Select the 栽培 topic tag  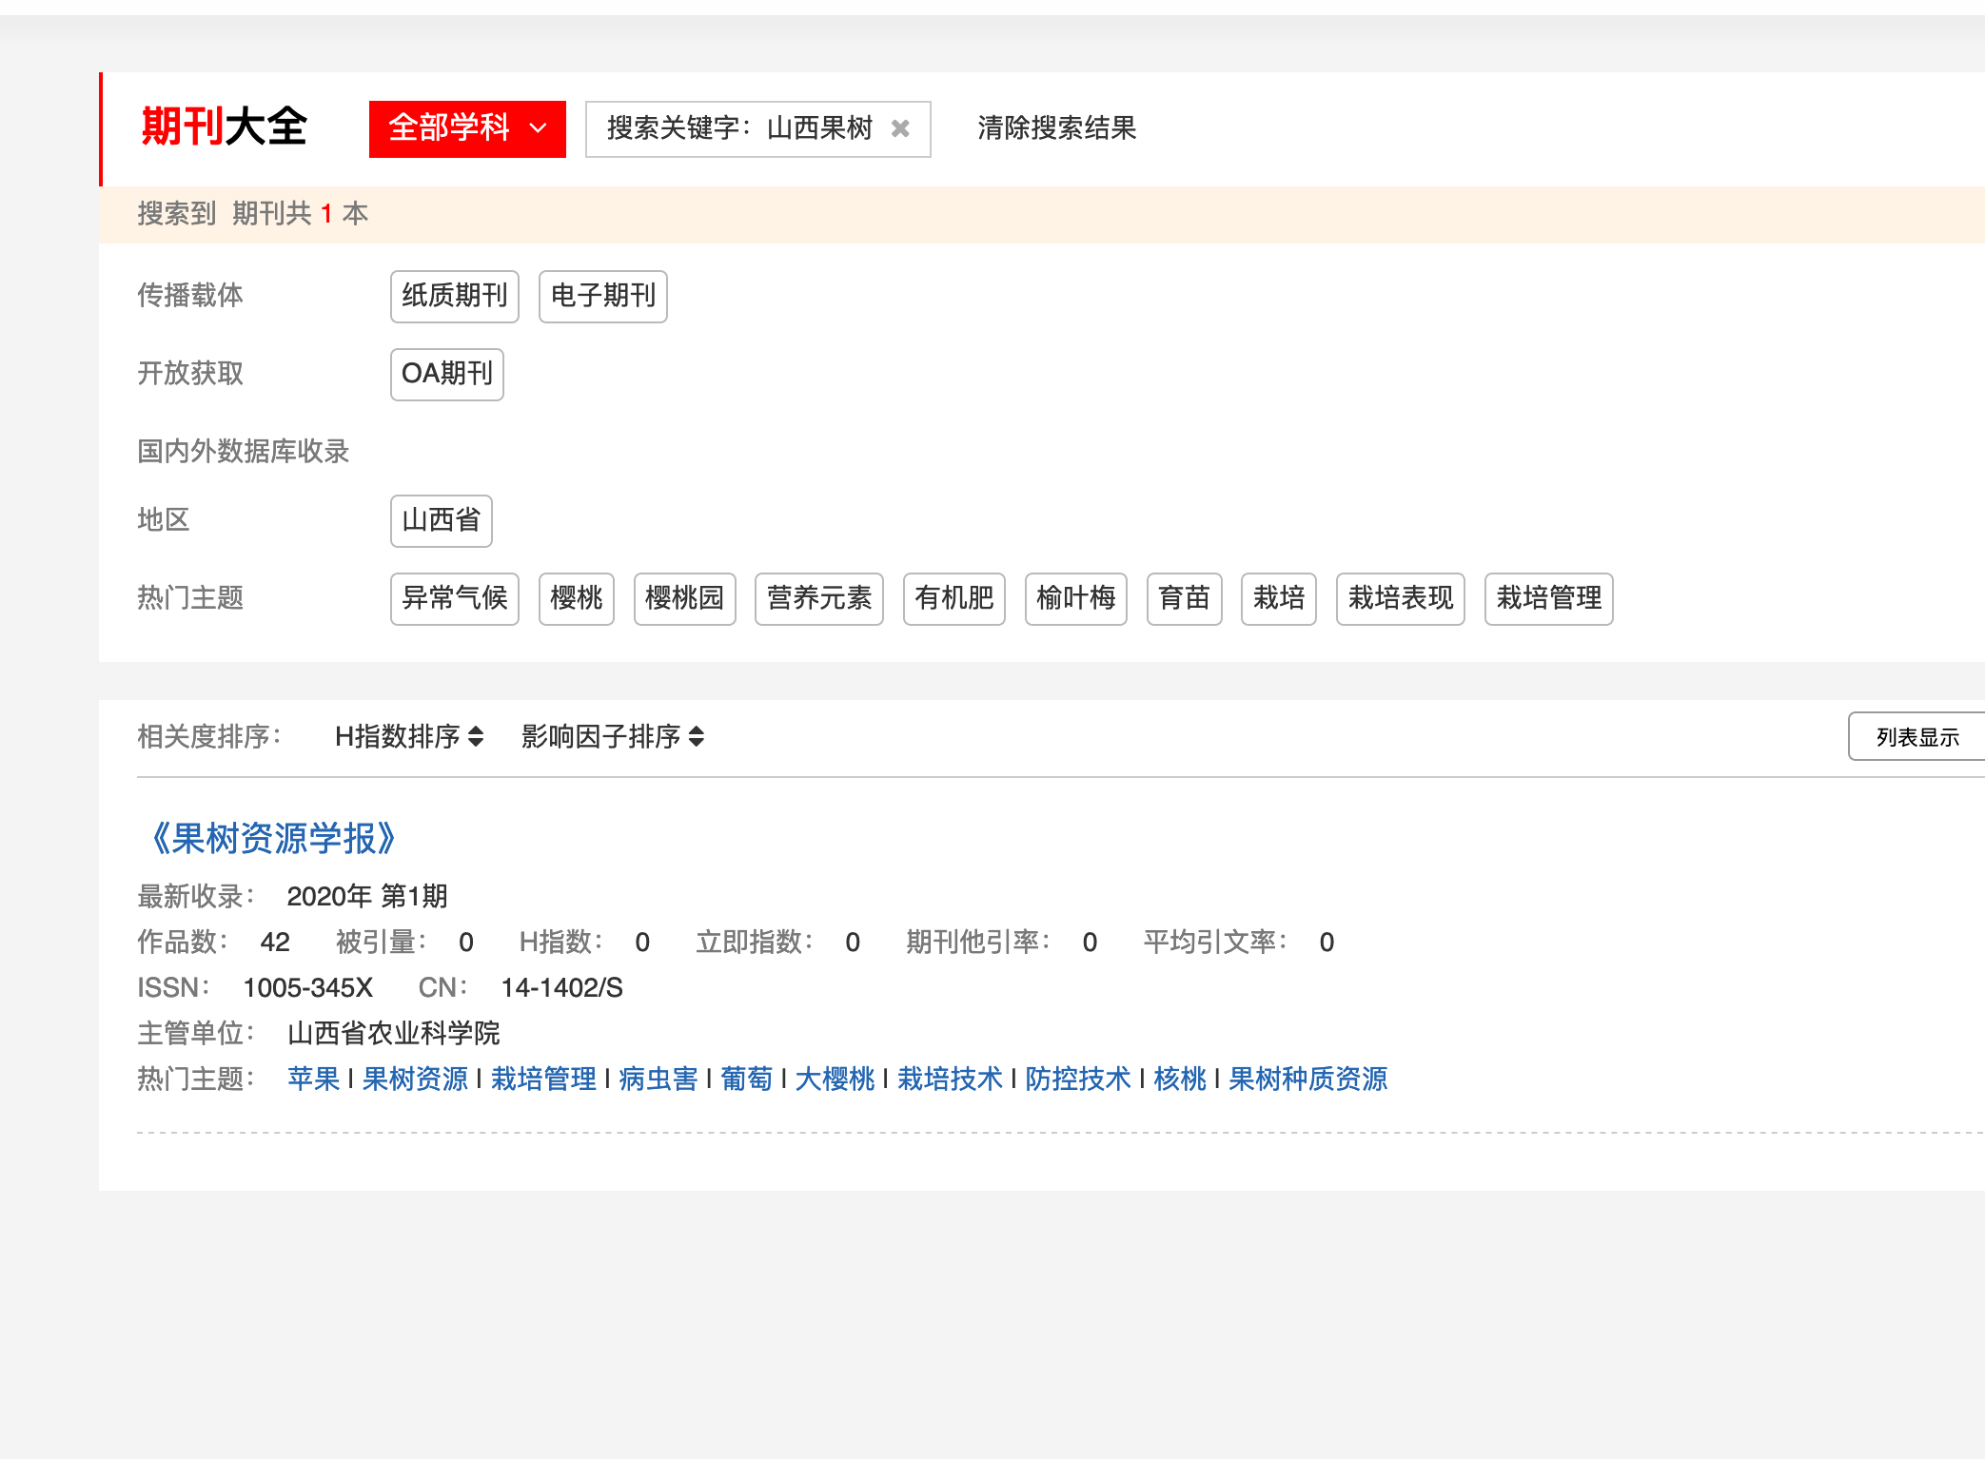1279,598
